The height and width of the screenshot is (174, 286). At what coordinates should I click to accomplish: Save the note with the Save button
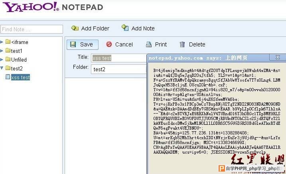click(83, 45)
